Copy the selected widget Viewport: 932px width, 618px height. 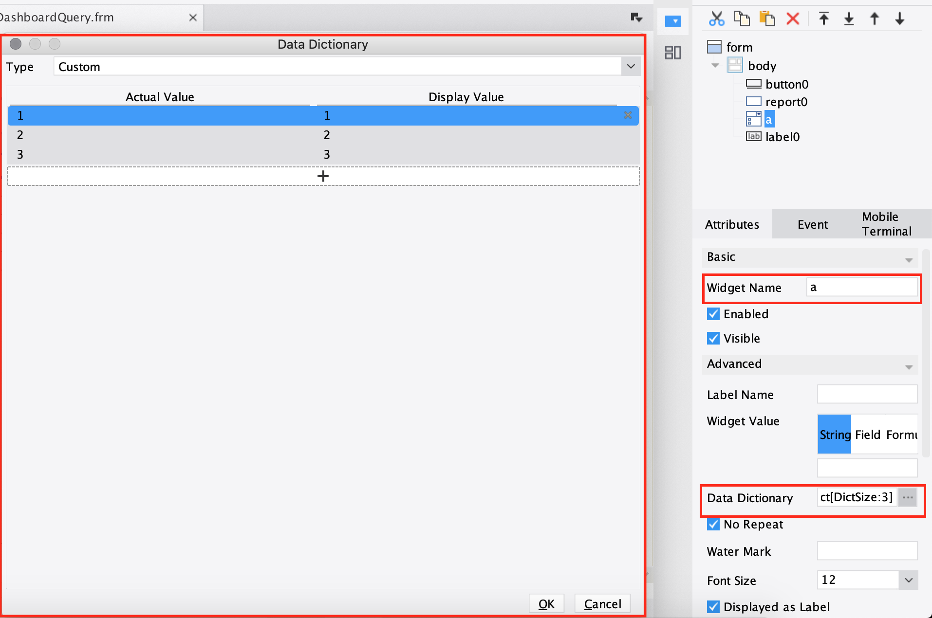tap(741, 18)
